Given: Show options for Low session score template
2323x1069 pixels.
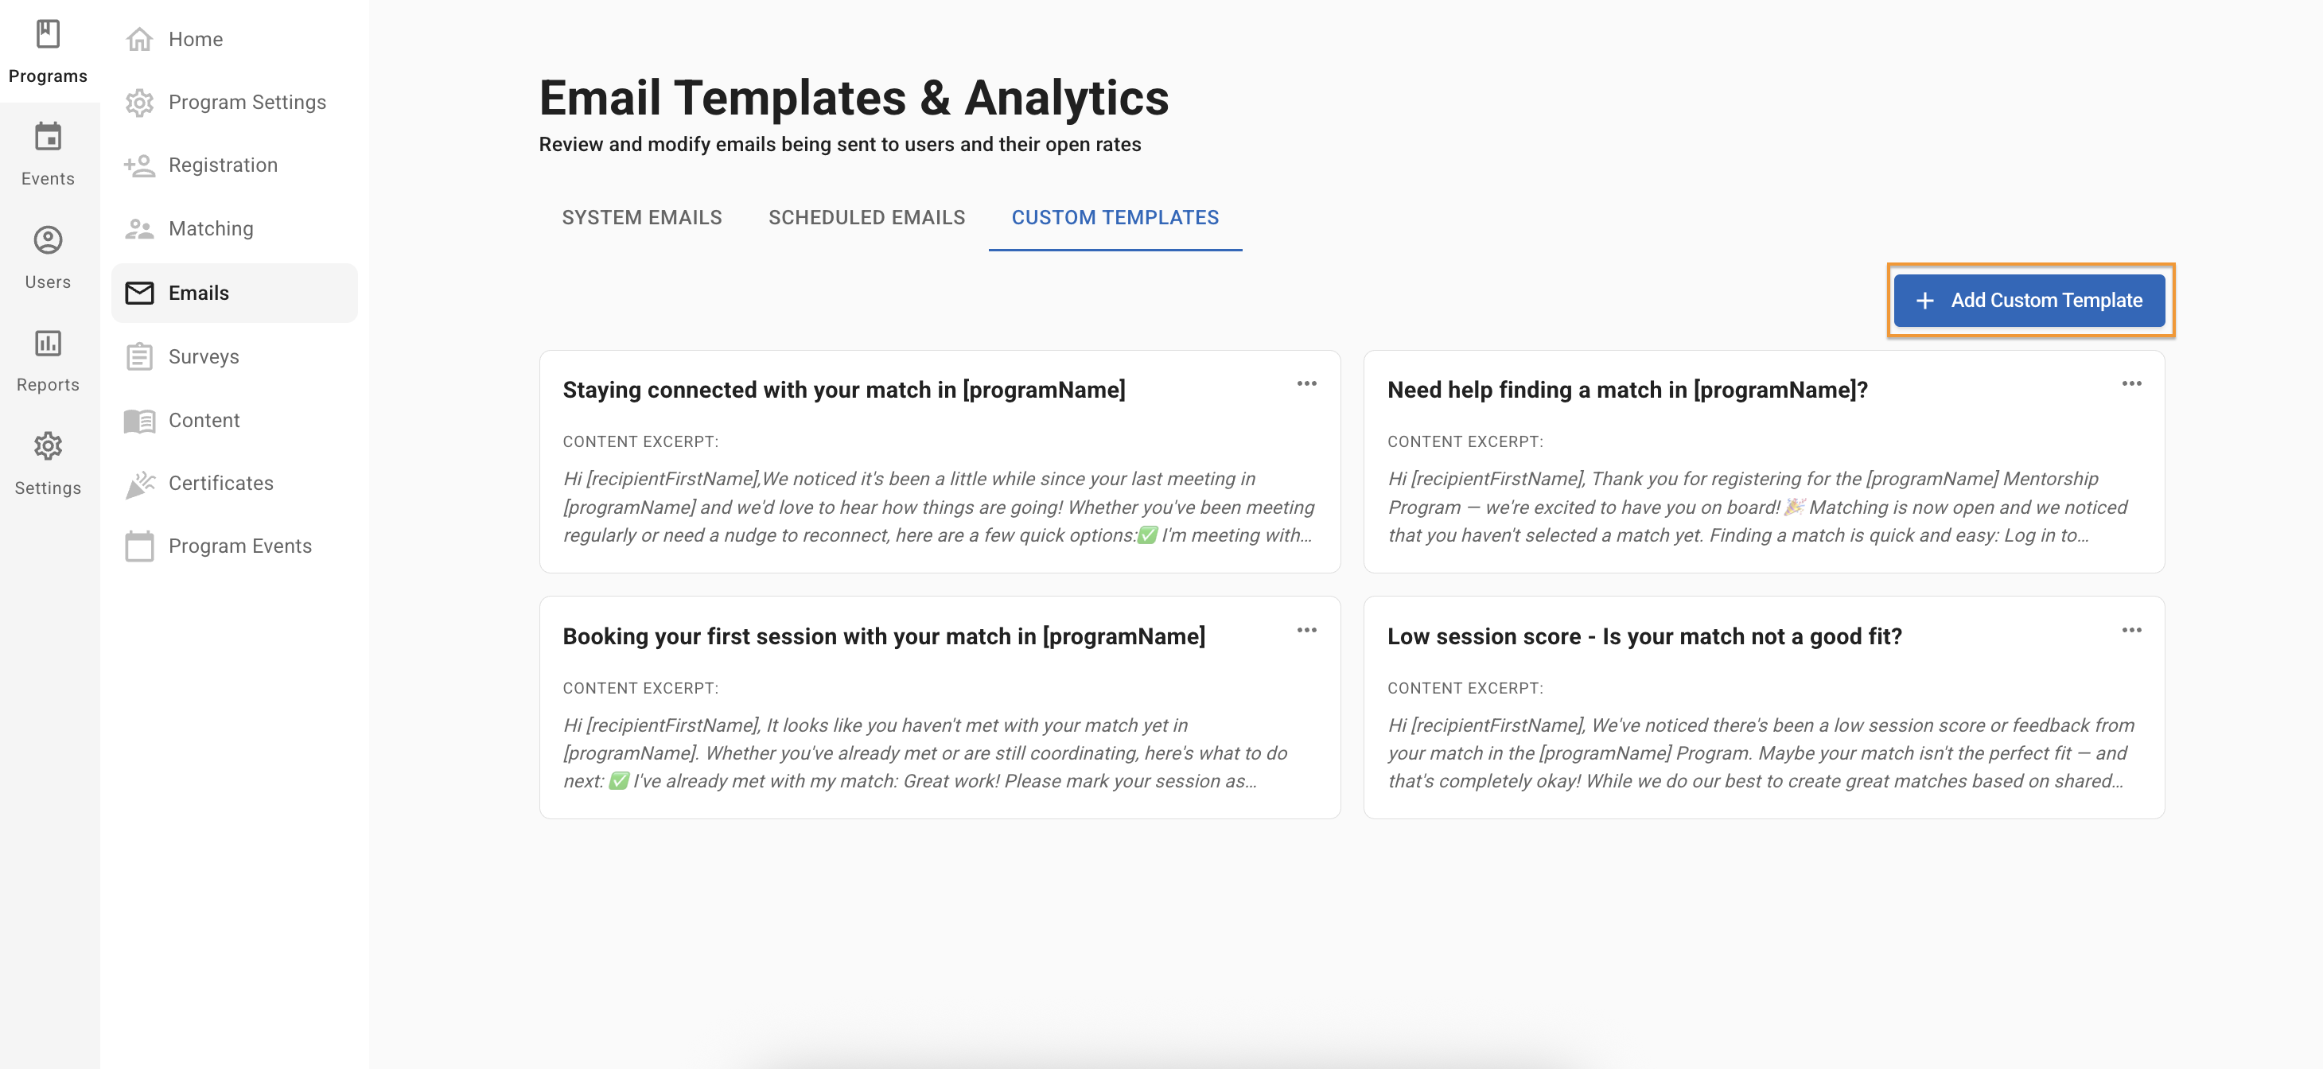Looking at the screenshot, I should 2131,630.
